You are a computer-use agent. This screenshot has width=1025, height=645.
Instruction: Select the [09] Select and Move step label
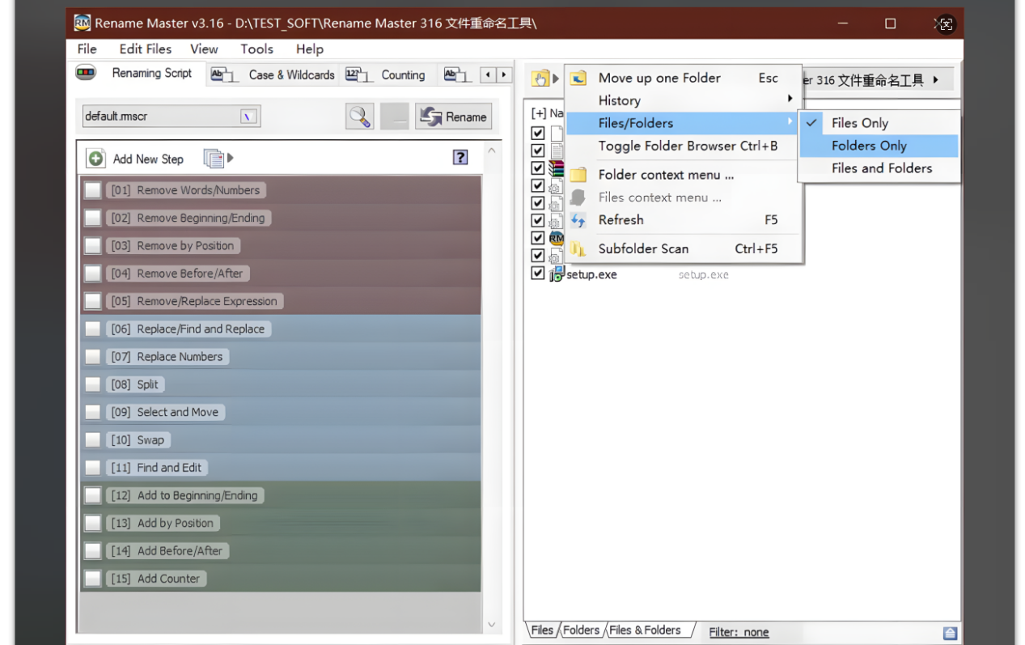tap(165, 412)
